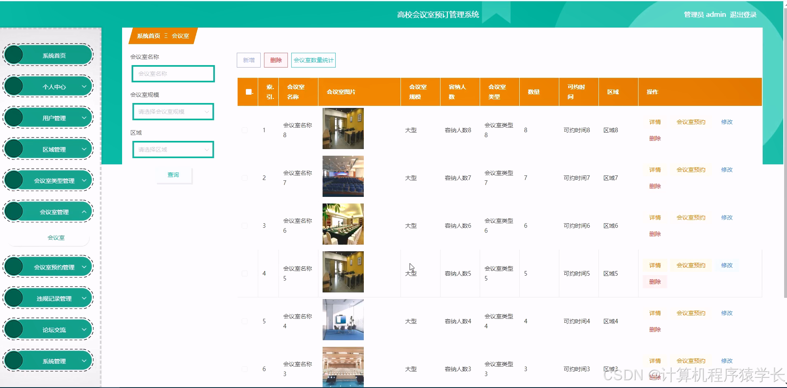Open 会议室数量统计 statistics

pyautogui.click(x=313, y=60)
